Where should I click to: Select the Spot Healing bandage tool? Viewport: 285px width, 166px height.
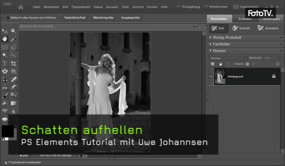point(13,80)
